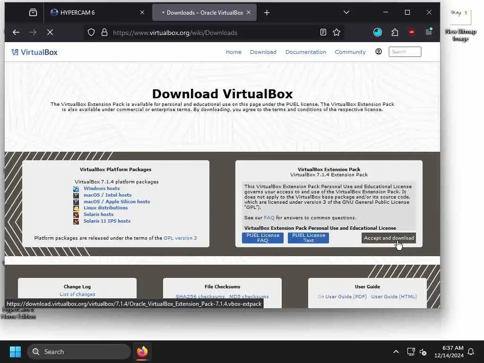Click the macOS / Intel hosts icon
The height and width of the screenshot is (363, 484).
click(76, 195)
